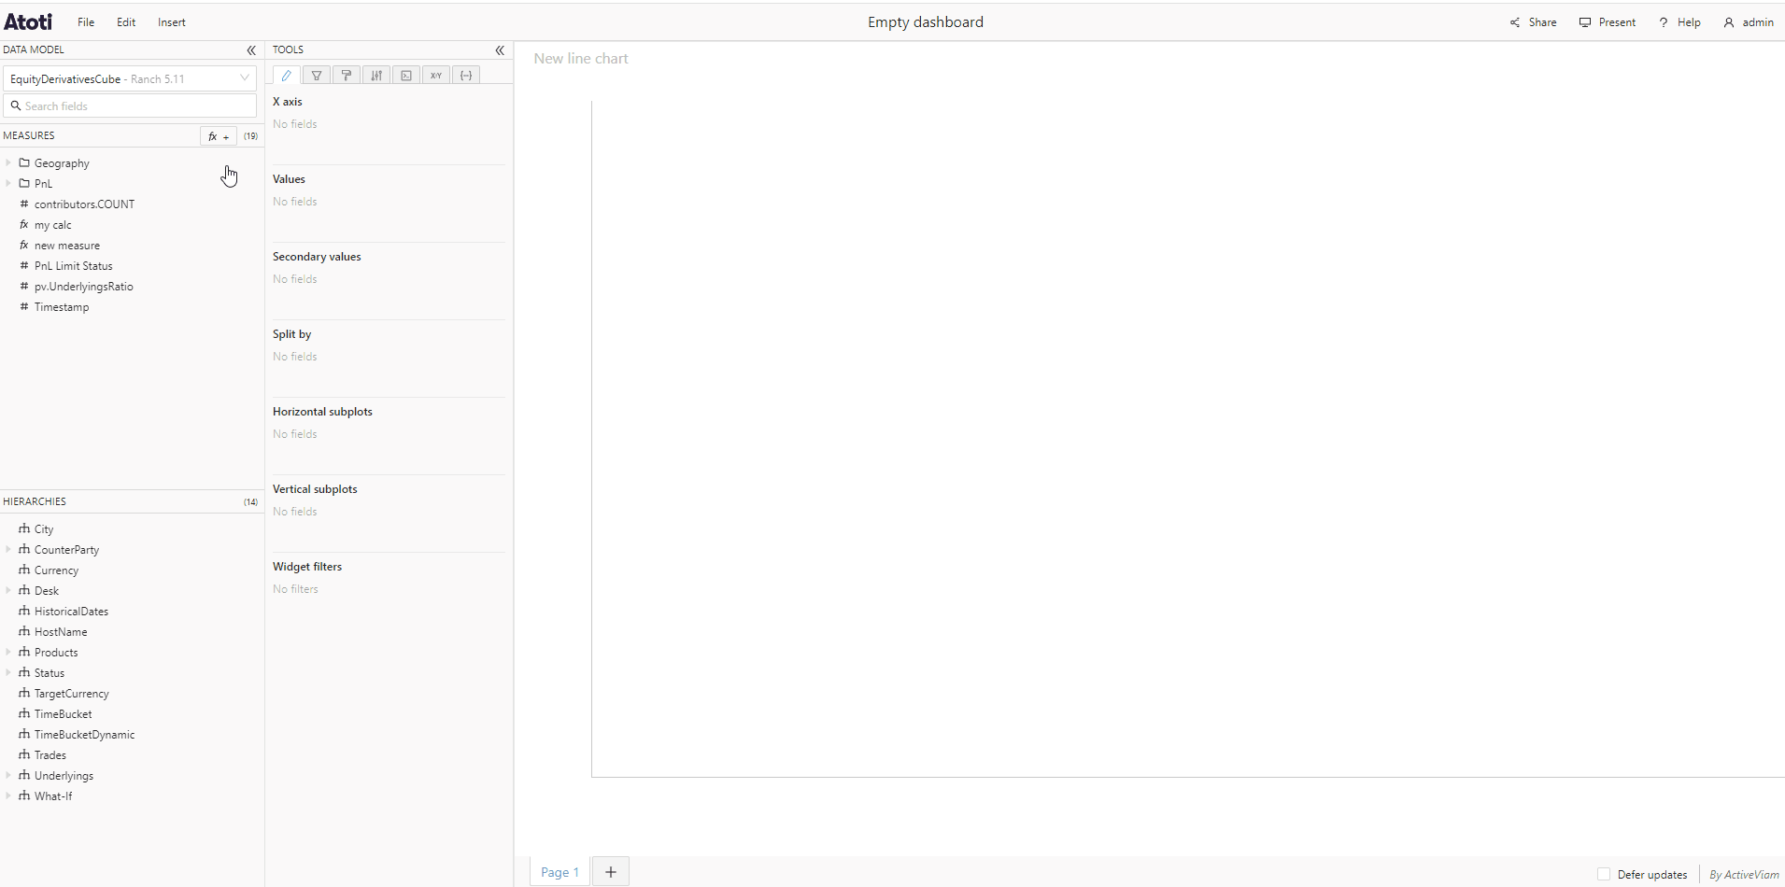Toggle the Defer updates checkbox
Viewport: 1785px width, 887px height.
pyautogui.click(x=1604, y=875)
